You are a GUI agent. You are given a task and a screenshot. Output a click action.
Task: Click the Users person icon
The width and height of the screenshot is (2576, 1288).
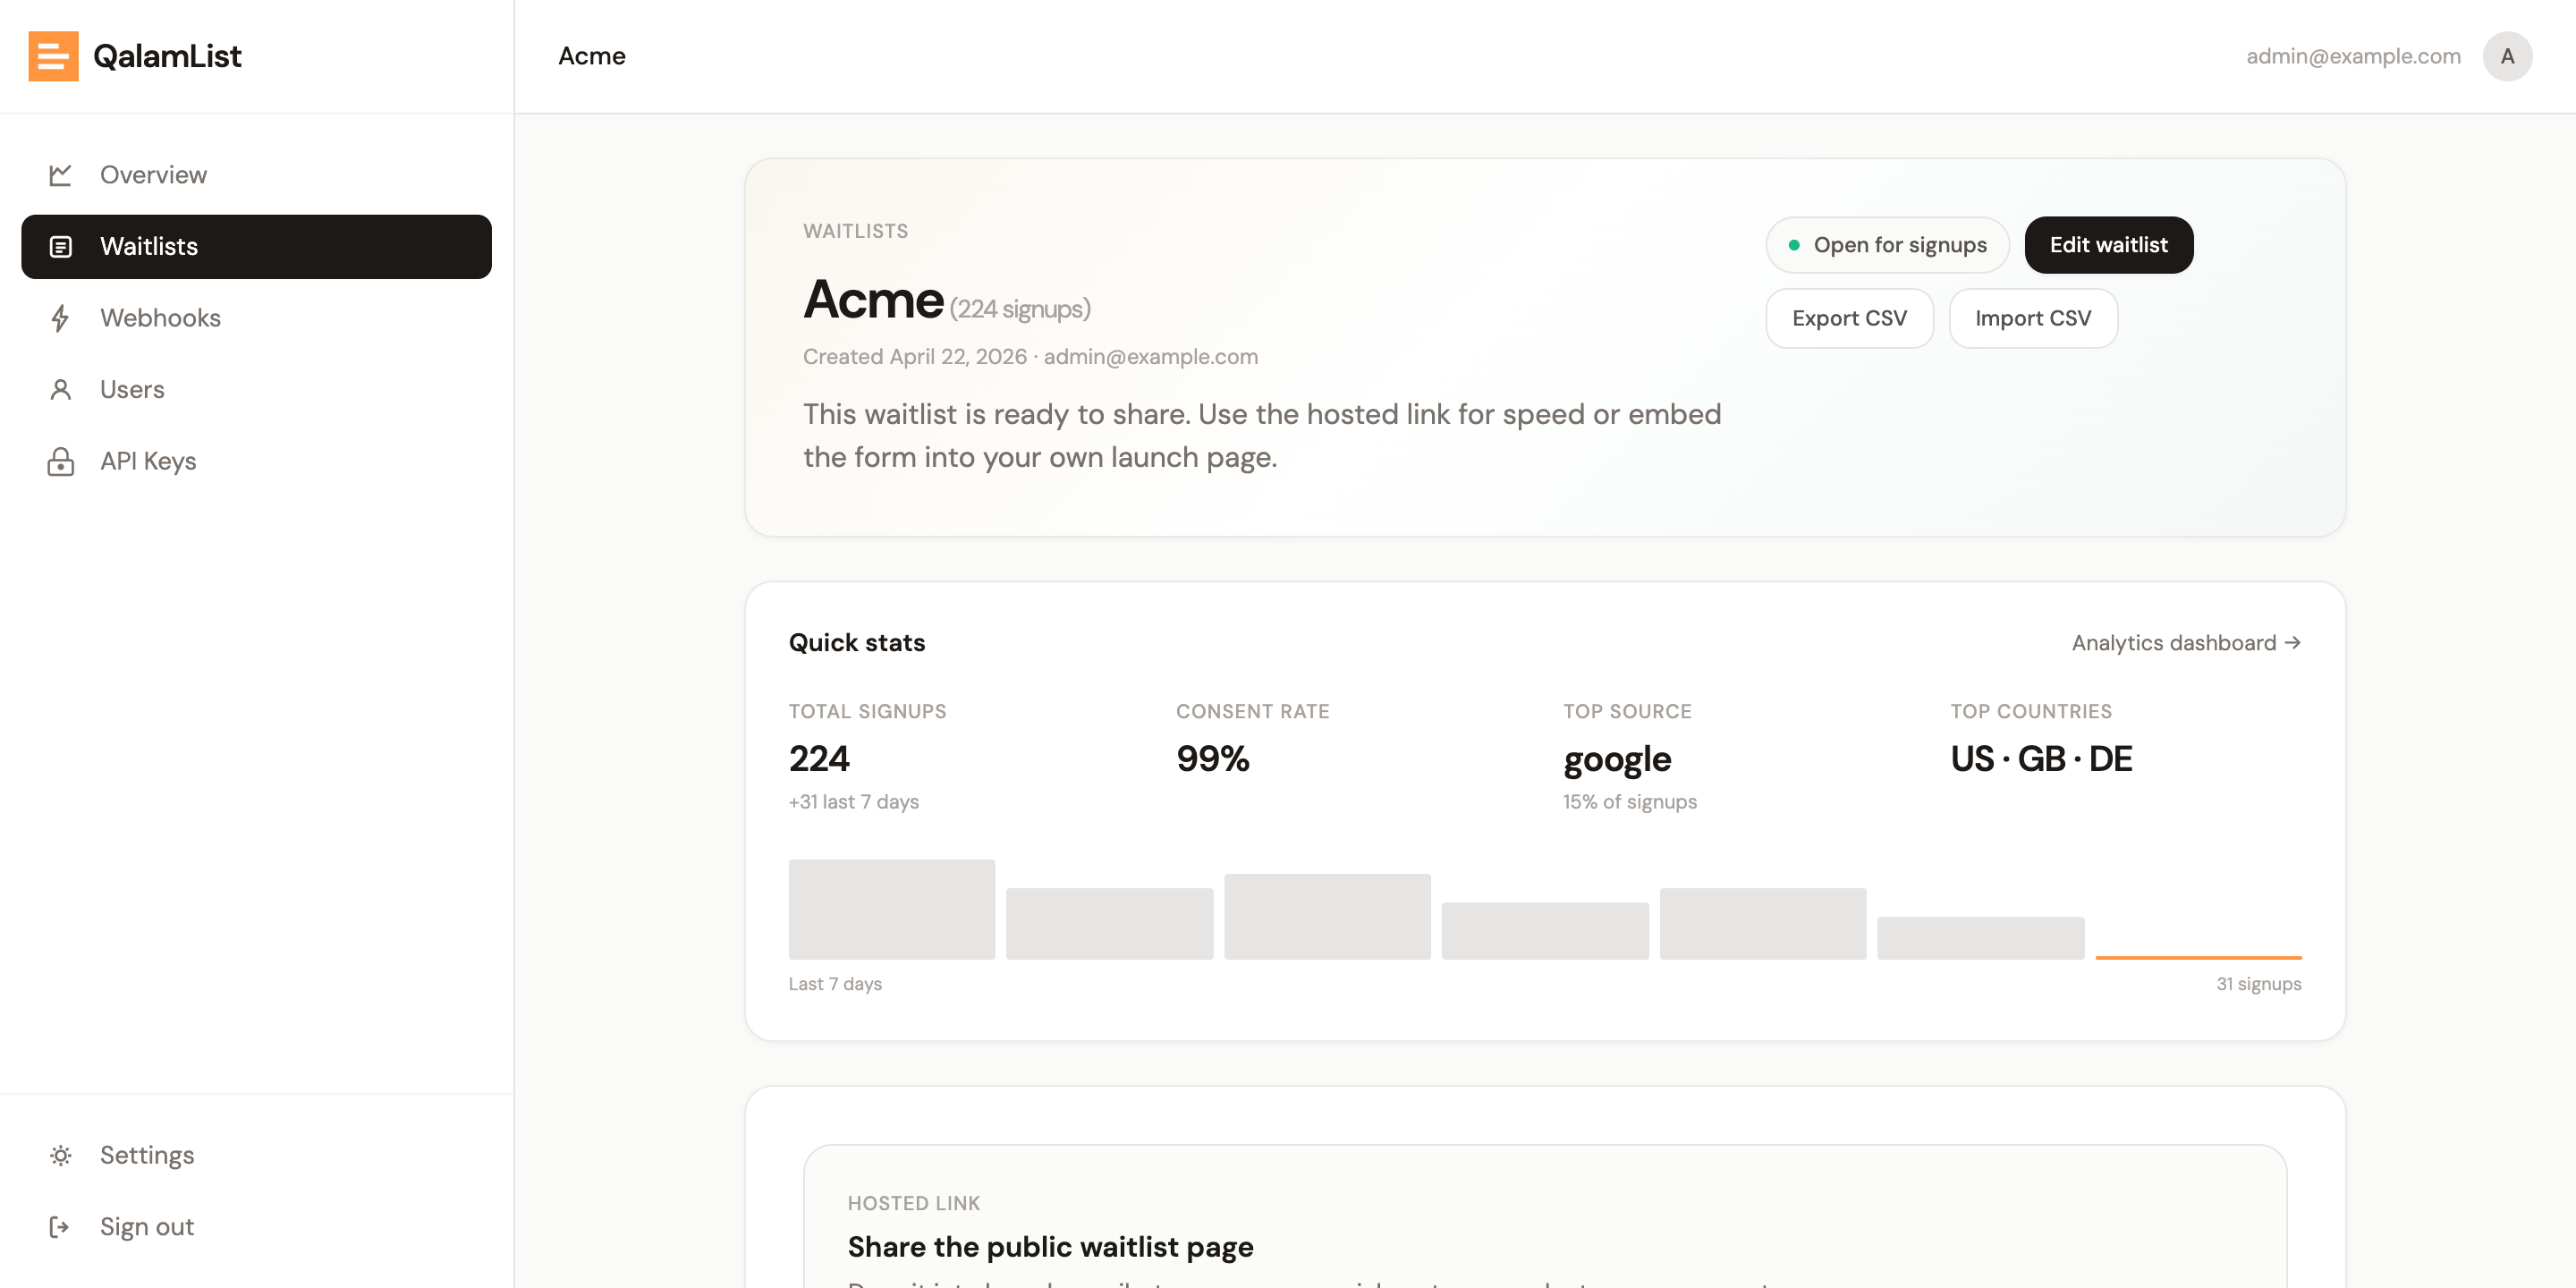60,390
